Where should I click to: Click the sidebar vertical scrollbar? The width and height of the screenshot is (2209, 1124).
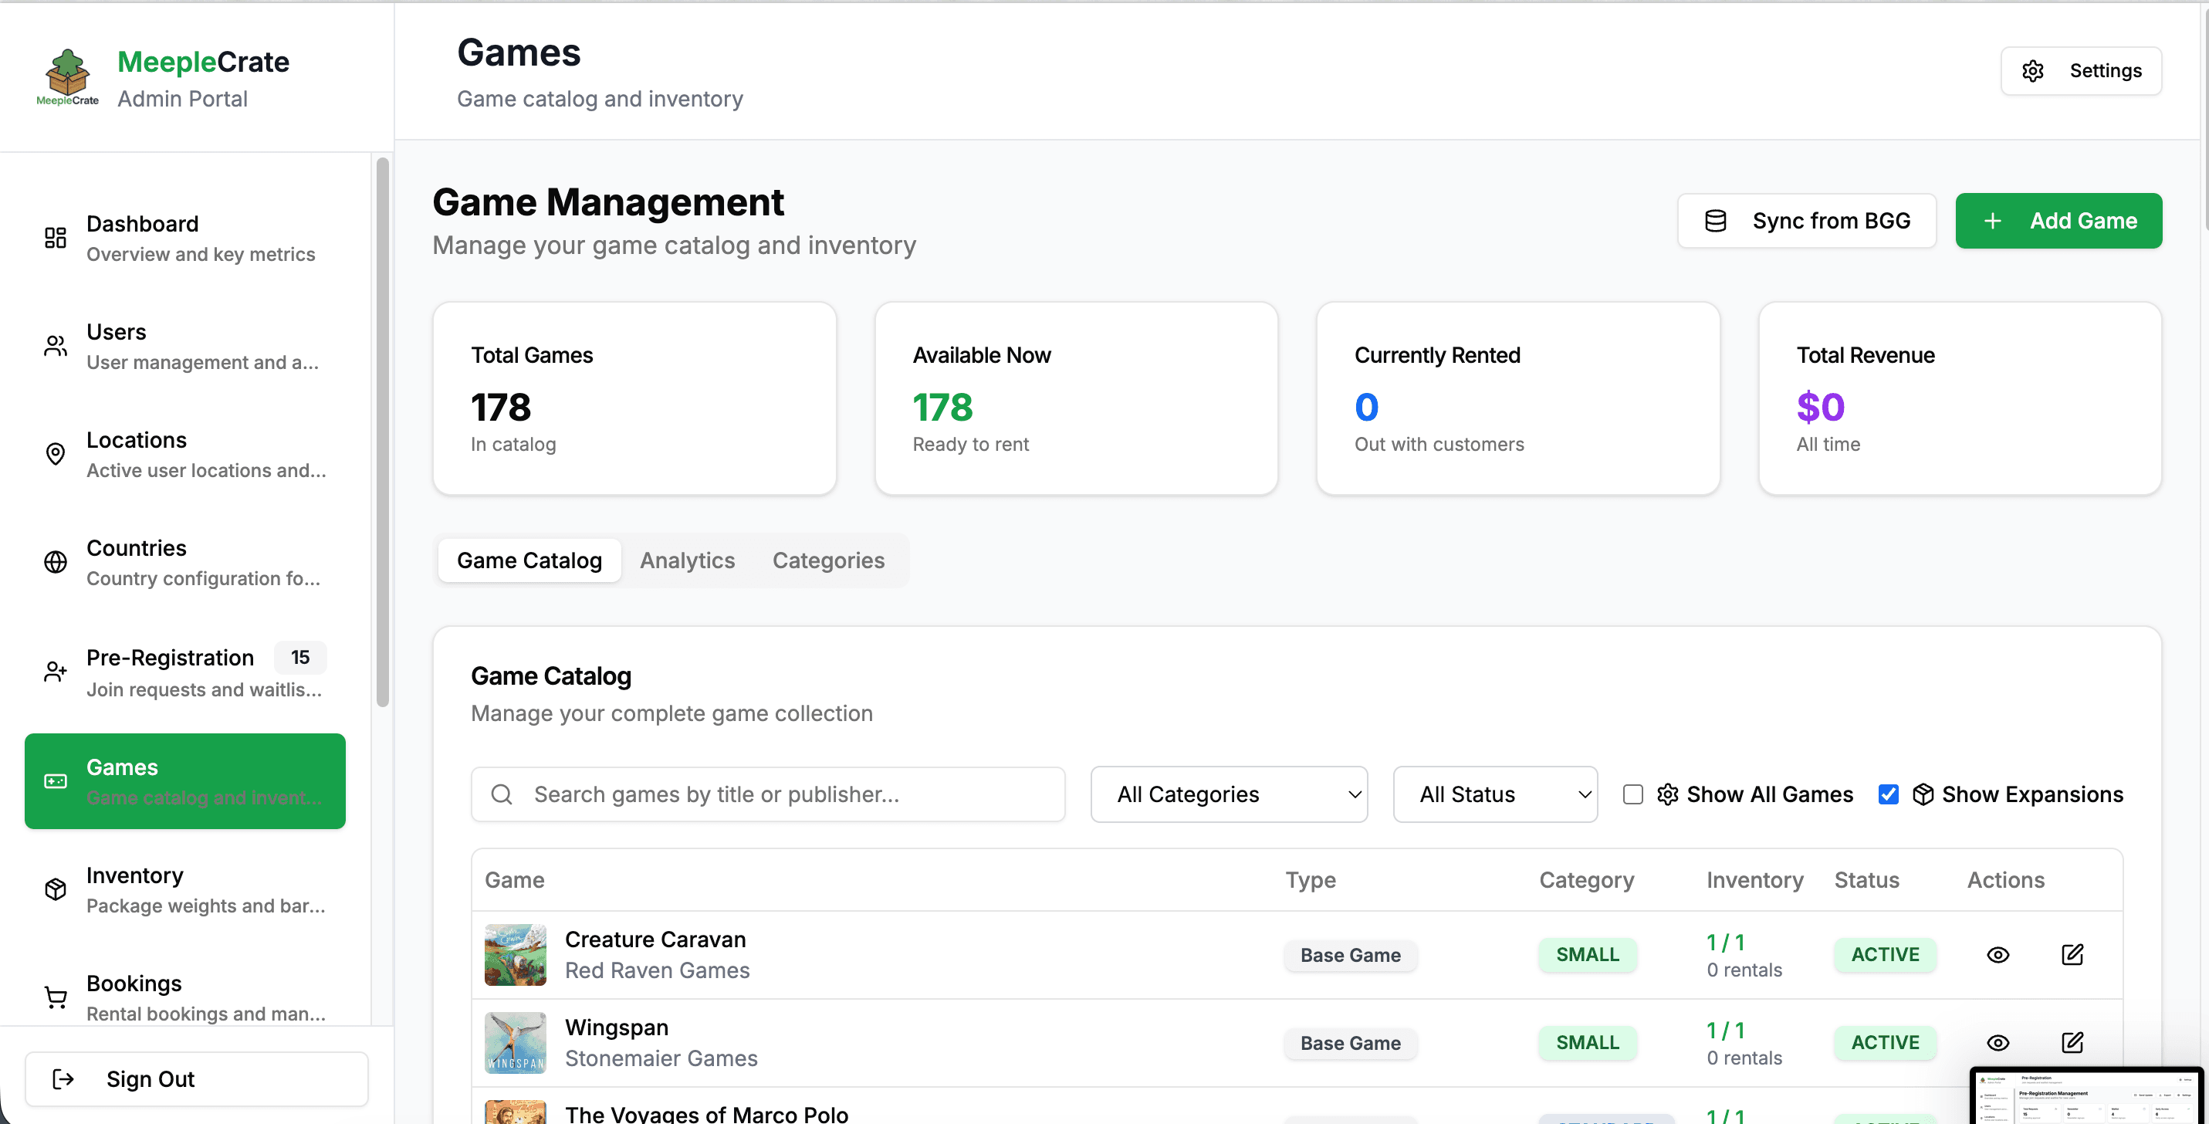click(383, 432)
